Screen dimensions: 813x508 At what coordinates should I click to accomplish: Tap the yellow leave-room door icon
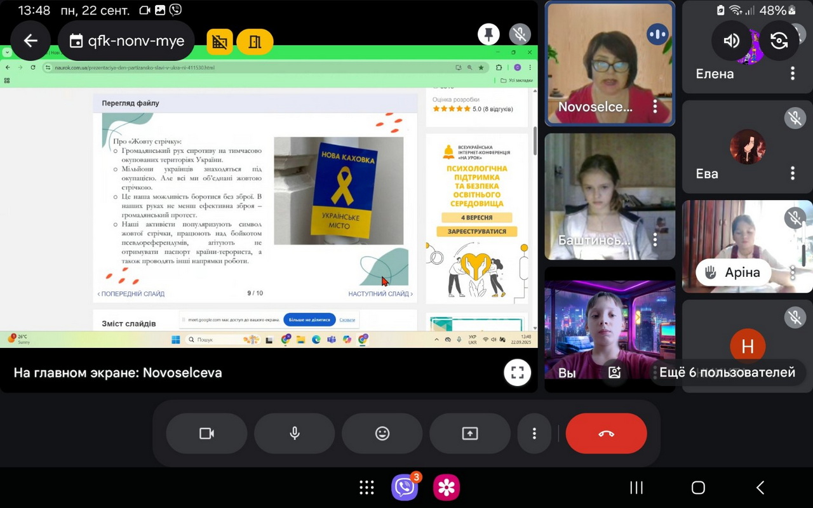255,42
